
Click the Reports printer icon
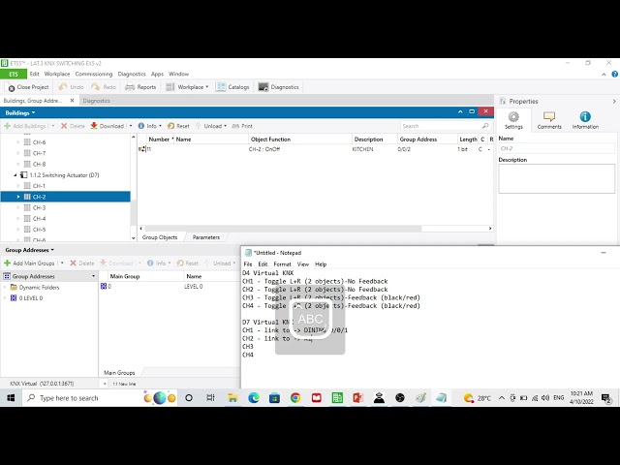point(130,87)
